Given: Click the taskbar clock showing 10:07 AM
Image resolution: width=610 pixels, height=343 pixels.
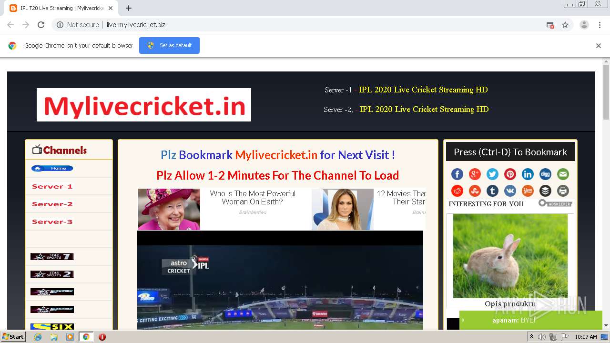Looking at the screenshot, I should click(586, 337).
